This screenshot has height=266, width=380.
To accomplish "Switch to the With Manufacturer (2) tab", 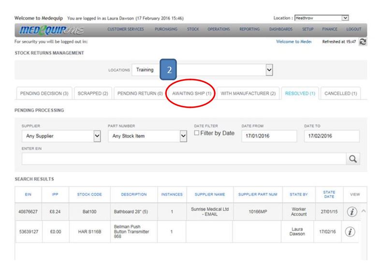I will click(248, 93).
